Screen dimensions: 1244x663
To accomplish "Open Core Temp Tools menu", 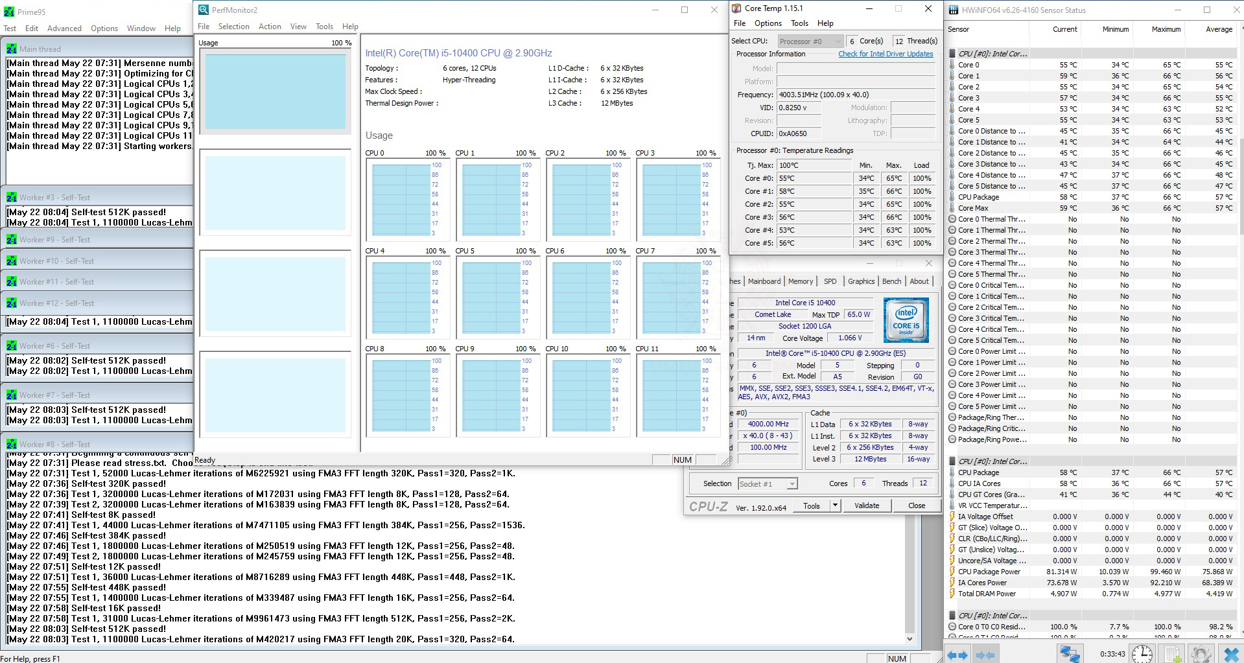I will pos(799,23).
